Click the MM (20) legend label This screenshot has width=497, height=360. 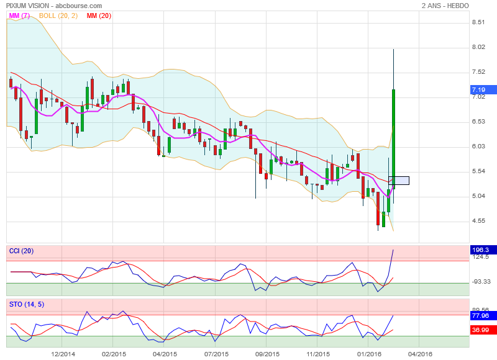99,16
